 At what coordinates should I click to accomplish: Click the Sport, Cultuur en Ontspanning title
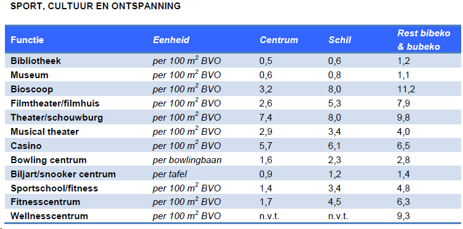pyautogui.click(x=96, y=6)
